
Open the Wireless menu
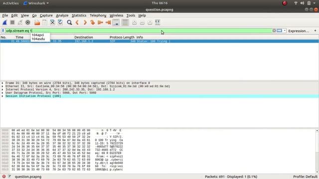pyautogui.click(x=116, y=15)
